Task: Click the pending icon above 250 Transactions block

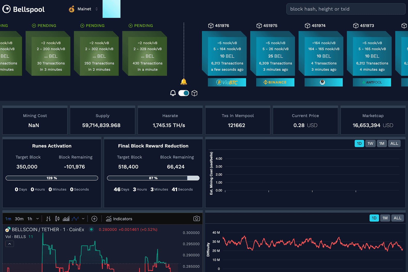Action: 82,26
